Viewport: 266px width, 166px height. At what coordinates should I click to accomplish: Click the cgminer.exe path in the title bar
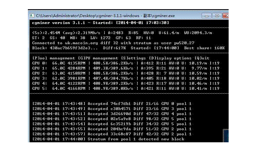pyautogui.click(x=105, y=15)
